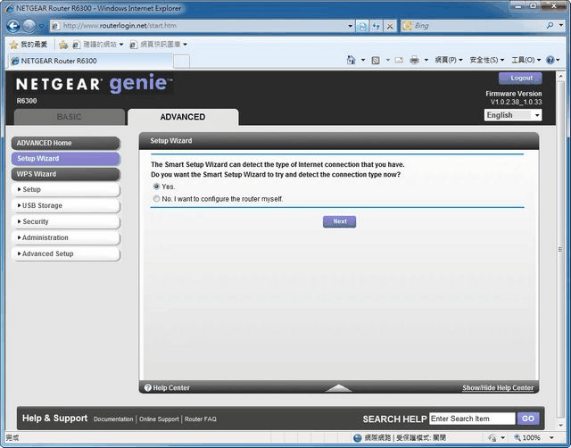Open the 網頁(P) page menu

tap(449, 60)
